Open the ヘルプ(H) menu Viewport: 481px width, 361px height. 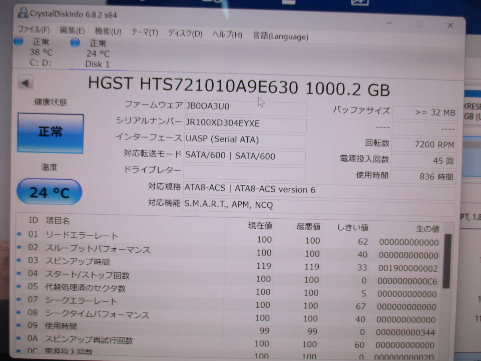(x=227, y=35)
